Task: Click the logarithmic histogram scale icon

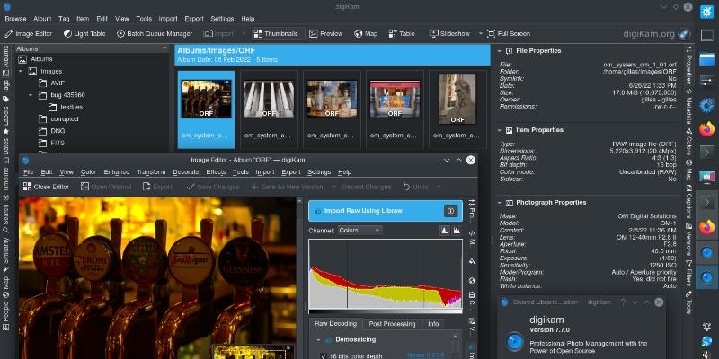Action: point(457,231)
